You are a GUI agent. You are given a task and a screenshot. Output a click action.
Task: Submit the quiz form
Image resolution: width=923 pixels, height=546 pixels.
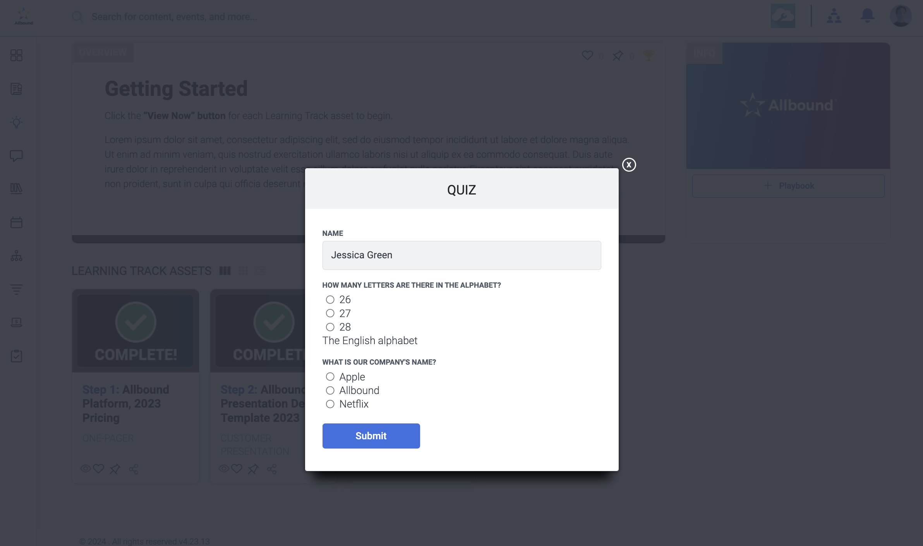coord(371,436)
